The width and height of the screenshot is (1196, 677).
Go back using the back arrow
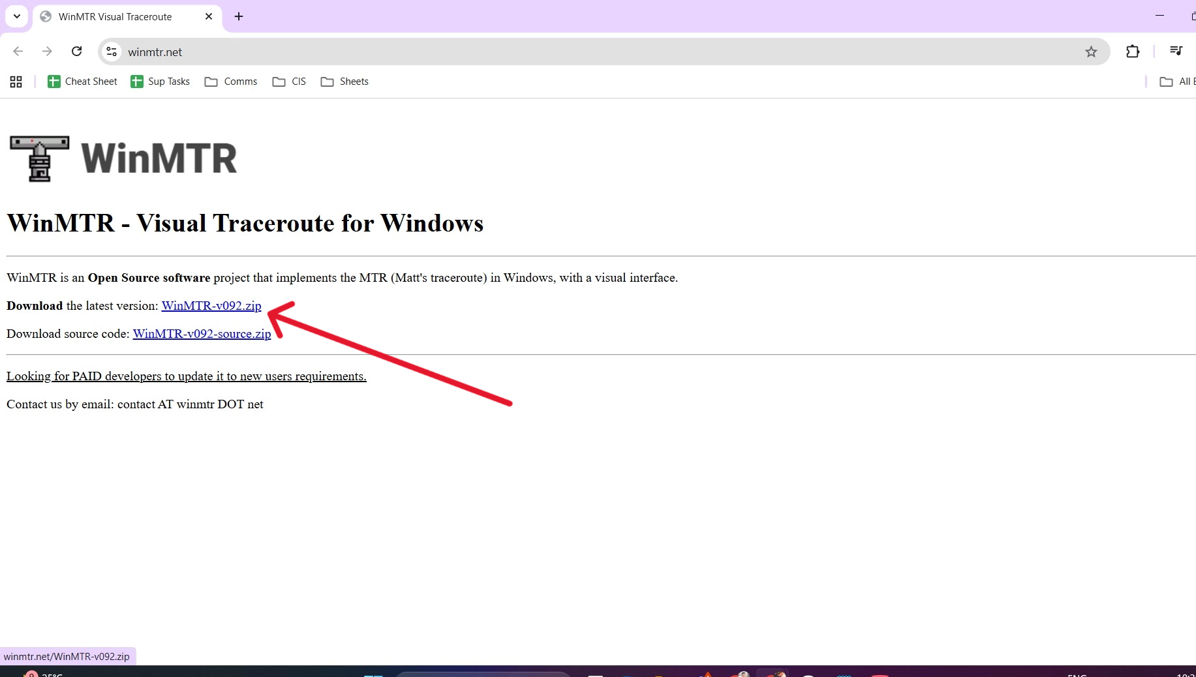(18, 52)
